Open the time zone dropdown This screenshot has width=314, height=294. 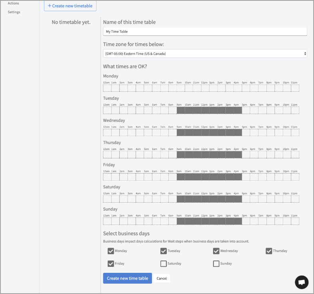click(x=205, y=53)
